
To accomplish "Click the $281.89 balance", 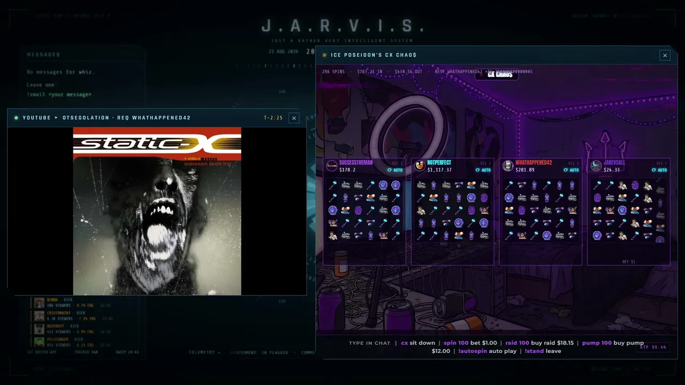I will point(525,170).
